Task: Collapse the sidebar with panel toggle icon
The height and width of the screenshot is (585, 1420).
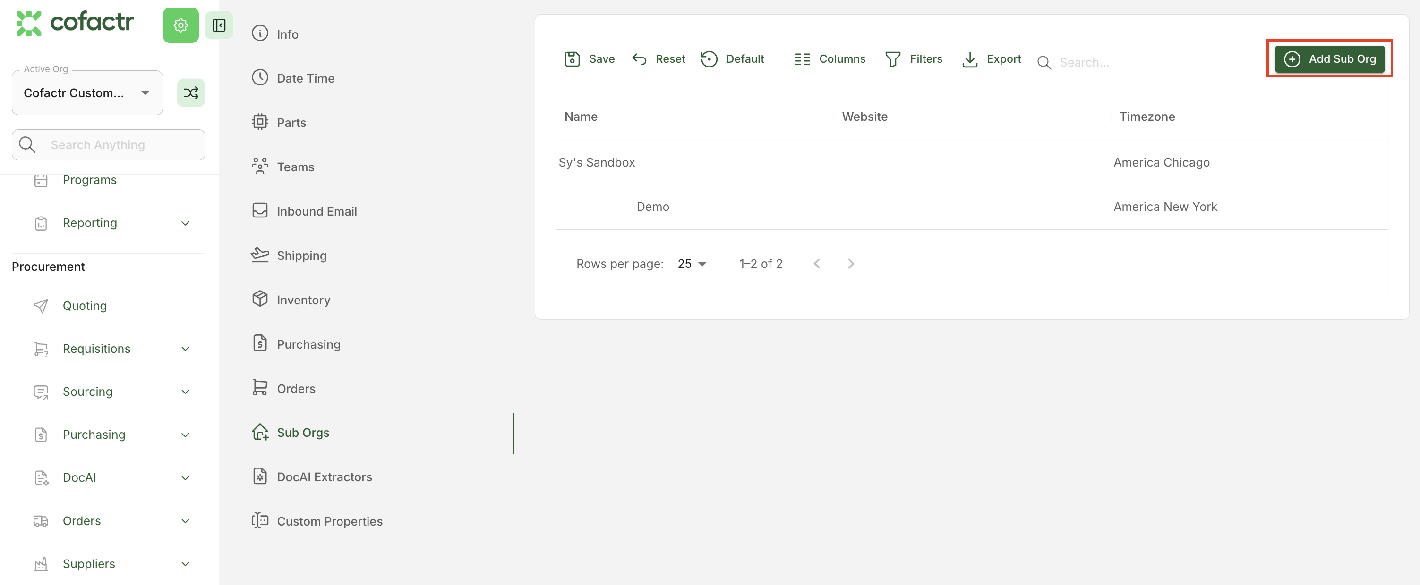Action: [219, 25]
